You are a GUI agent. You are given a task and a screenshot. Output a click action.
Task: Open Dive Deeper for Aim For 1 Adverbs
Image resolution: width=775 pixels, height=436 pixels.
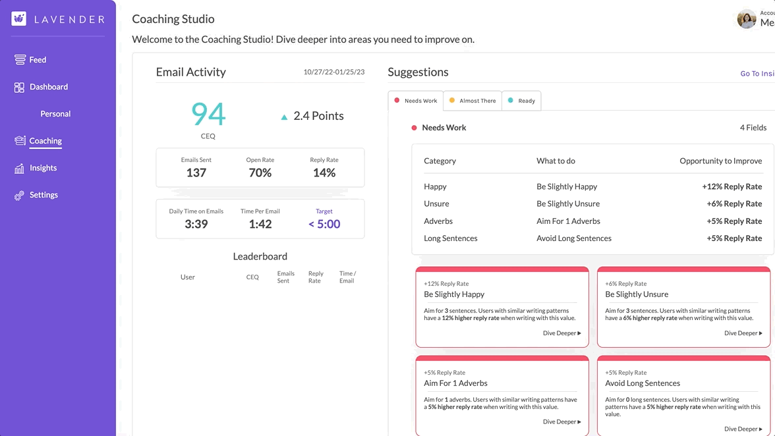[x=561, y=422]
